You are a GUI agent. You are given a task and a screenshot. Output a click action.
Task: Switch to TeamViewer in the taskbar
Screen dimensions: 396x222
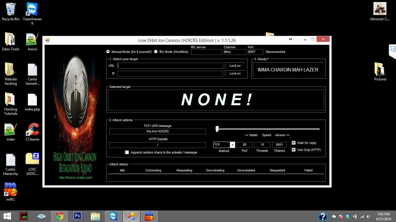coord(113,216)
